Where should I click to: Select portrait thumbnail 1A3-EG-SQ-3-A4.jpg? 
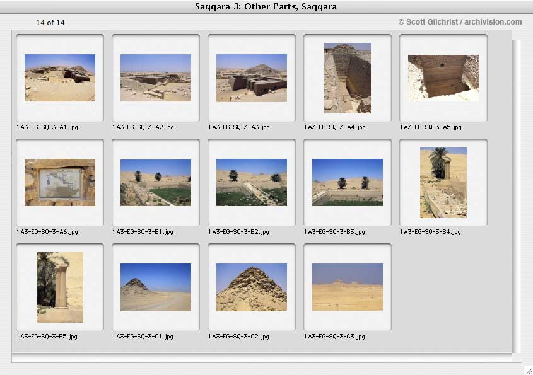pyautogui.click(x=348, y=78)
